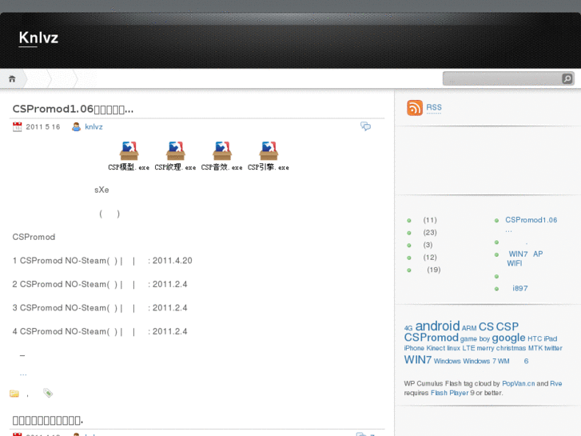Select the line beginning '2 CSPromod NO-Steam'

coord(100,284)
